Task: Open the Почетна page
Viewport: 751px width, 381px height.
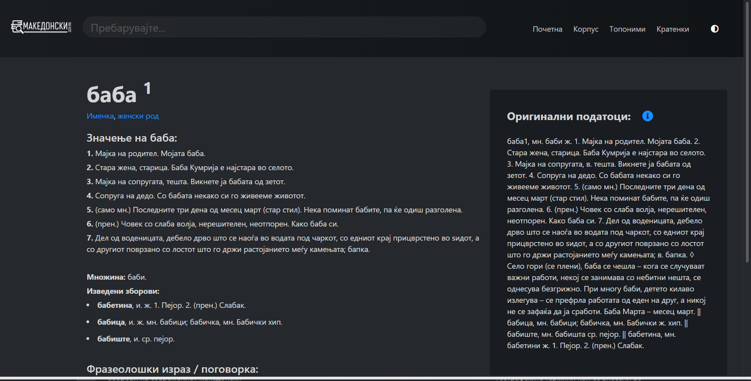Action: 547,29
